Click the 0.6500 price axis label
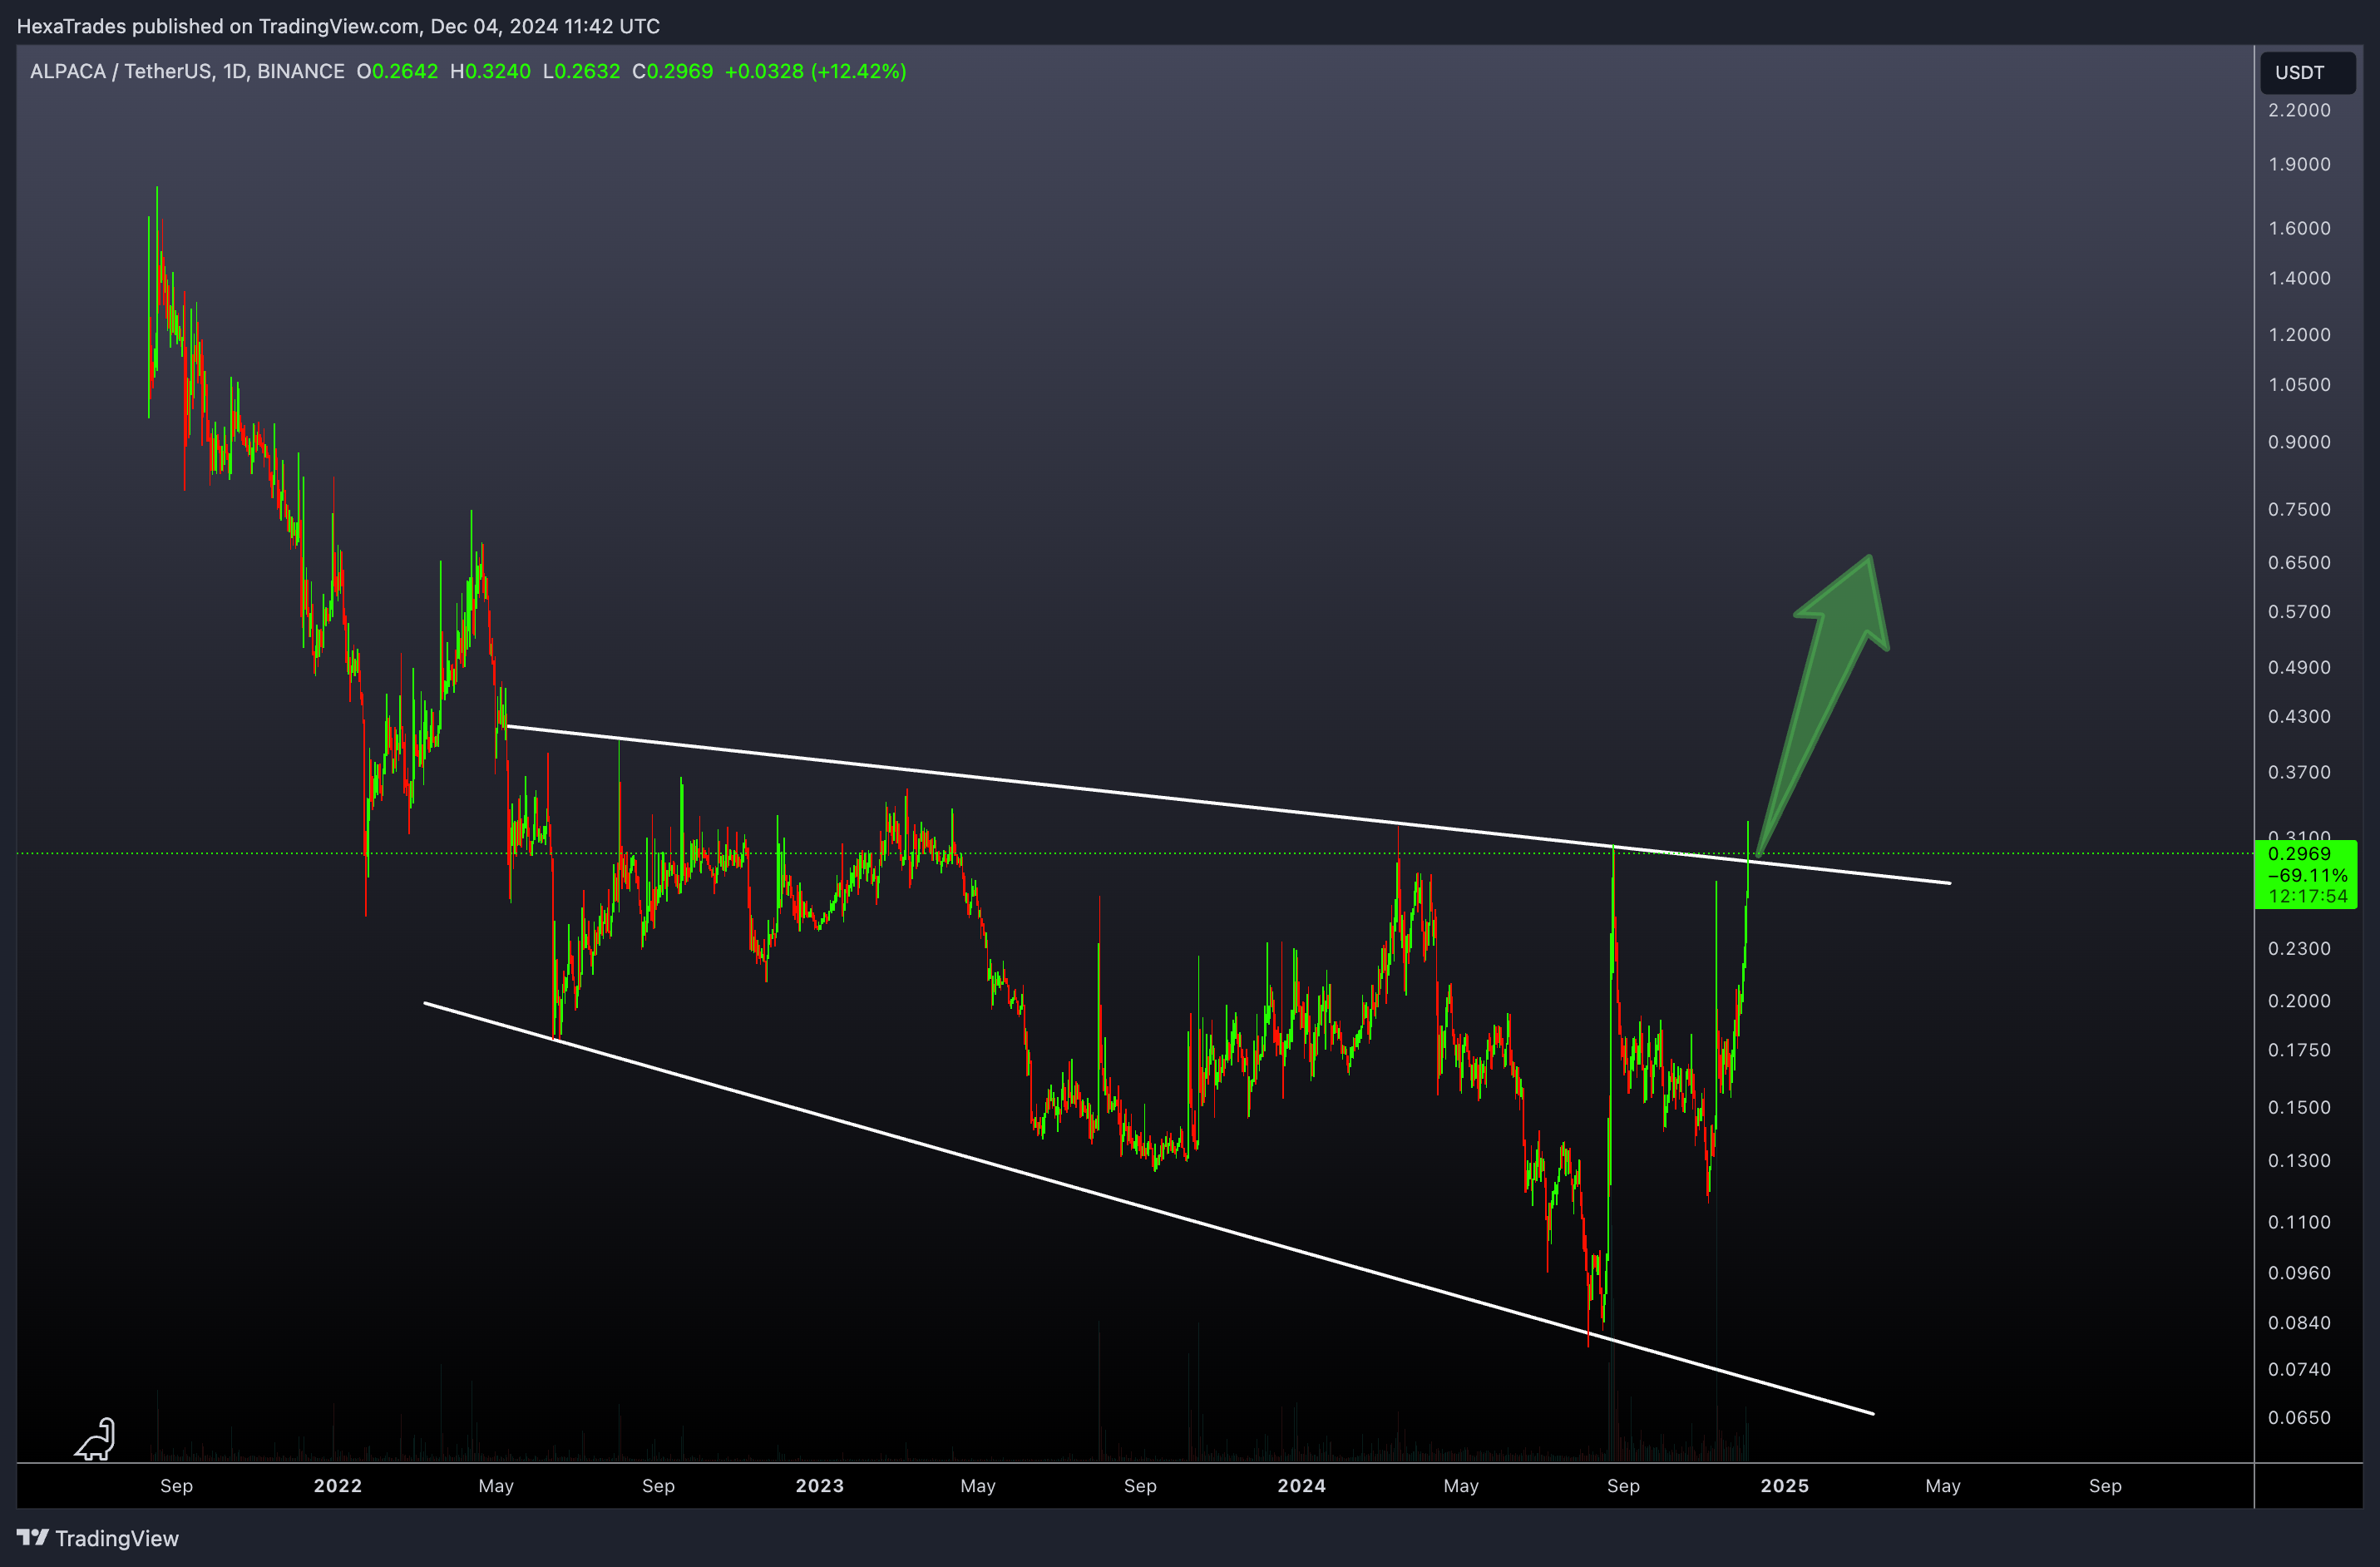This screenshot has width=2380, height=1567. [2299, 563]
